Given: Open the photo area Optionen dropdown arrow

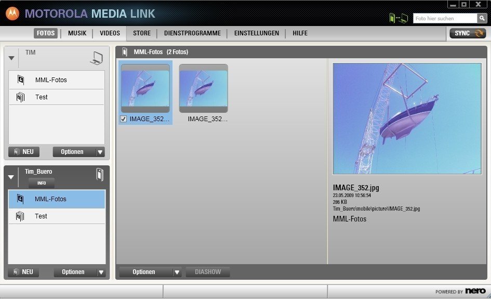Looking at the screenshot, I should 177,272.
